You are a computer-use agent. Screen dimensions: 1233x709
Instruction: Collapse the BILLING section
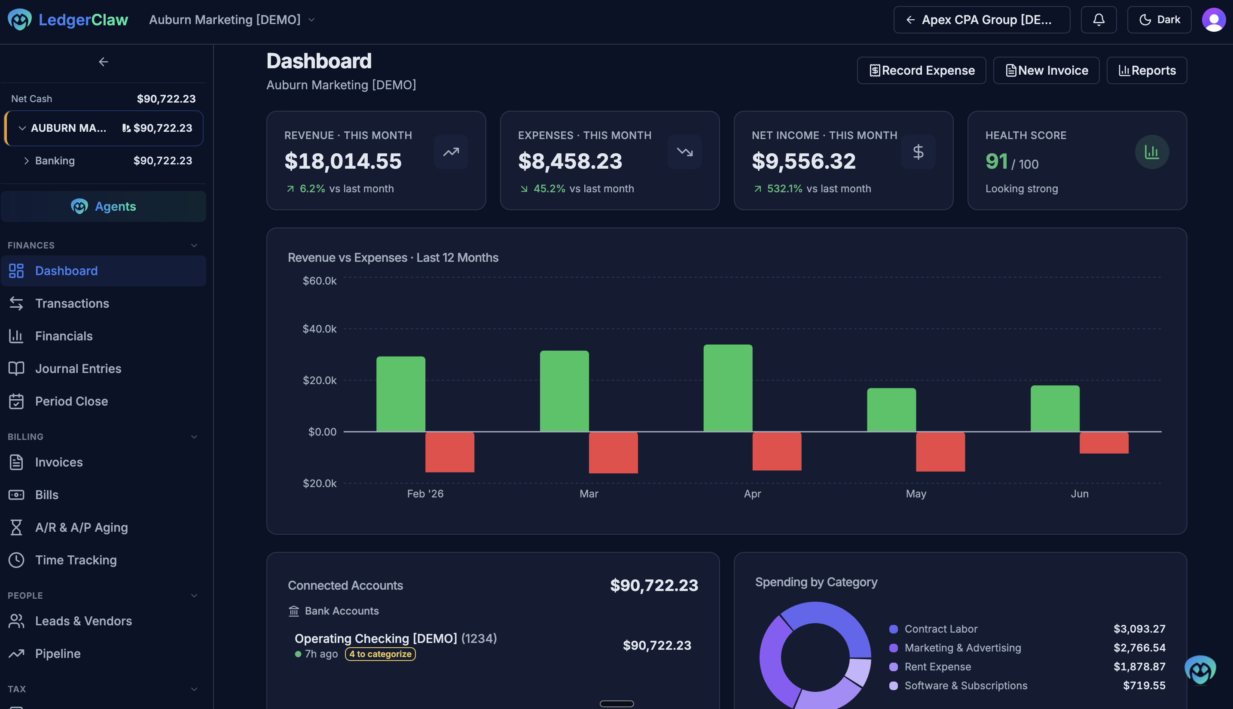click(x=194, y=437)
